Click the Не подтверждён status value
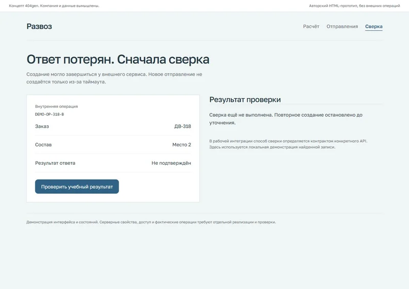 (x=171, y=163)
